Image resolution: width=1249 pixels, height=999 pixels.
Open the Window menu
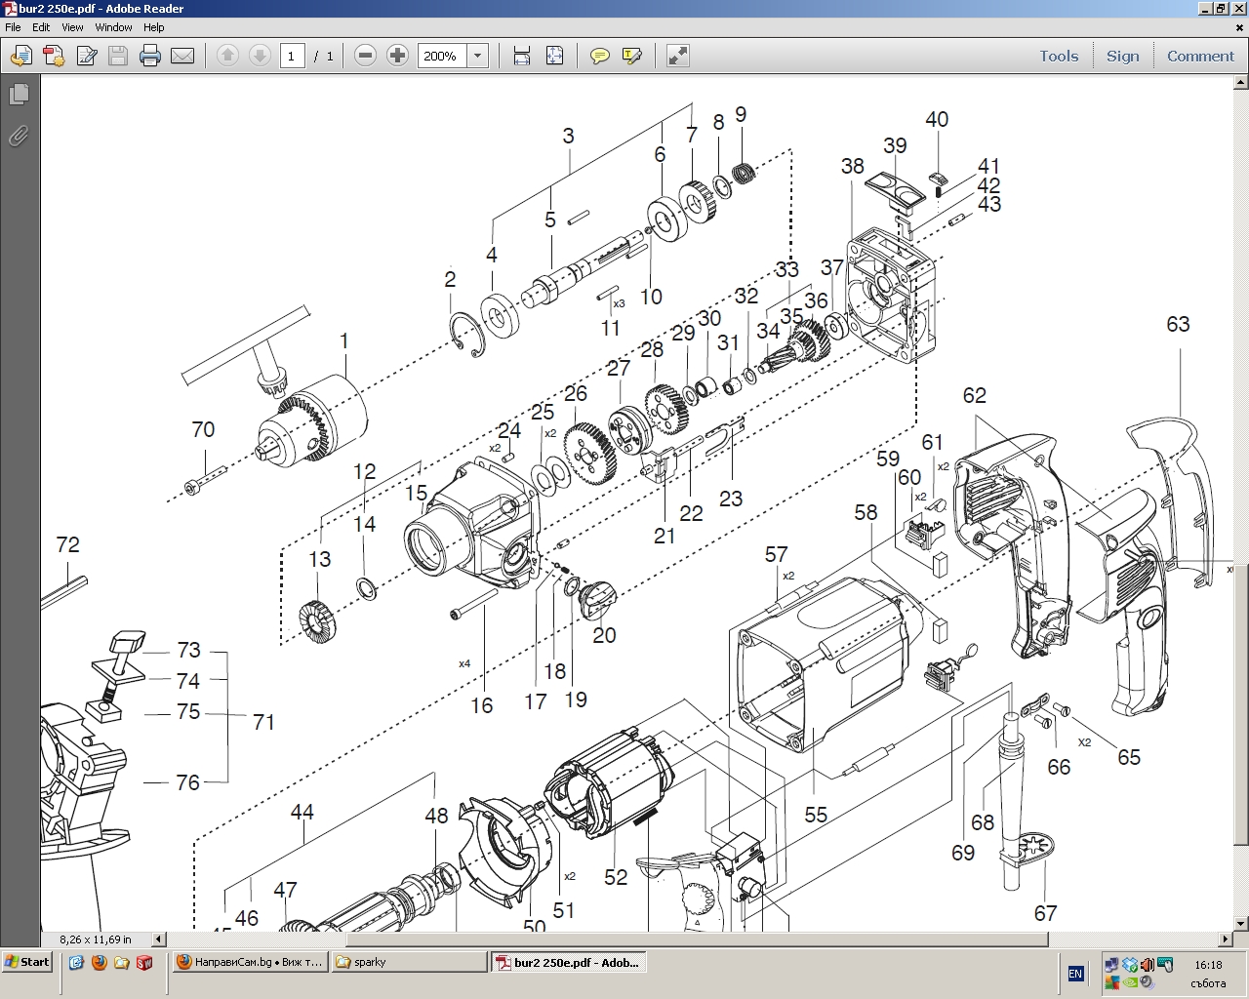(113, 27)
